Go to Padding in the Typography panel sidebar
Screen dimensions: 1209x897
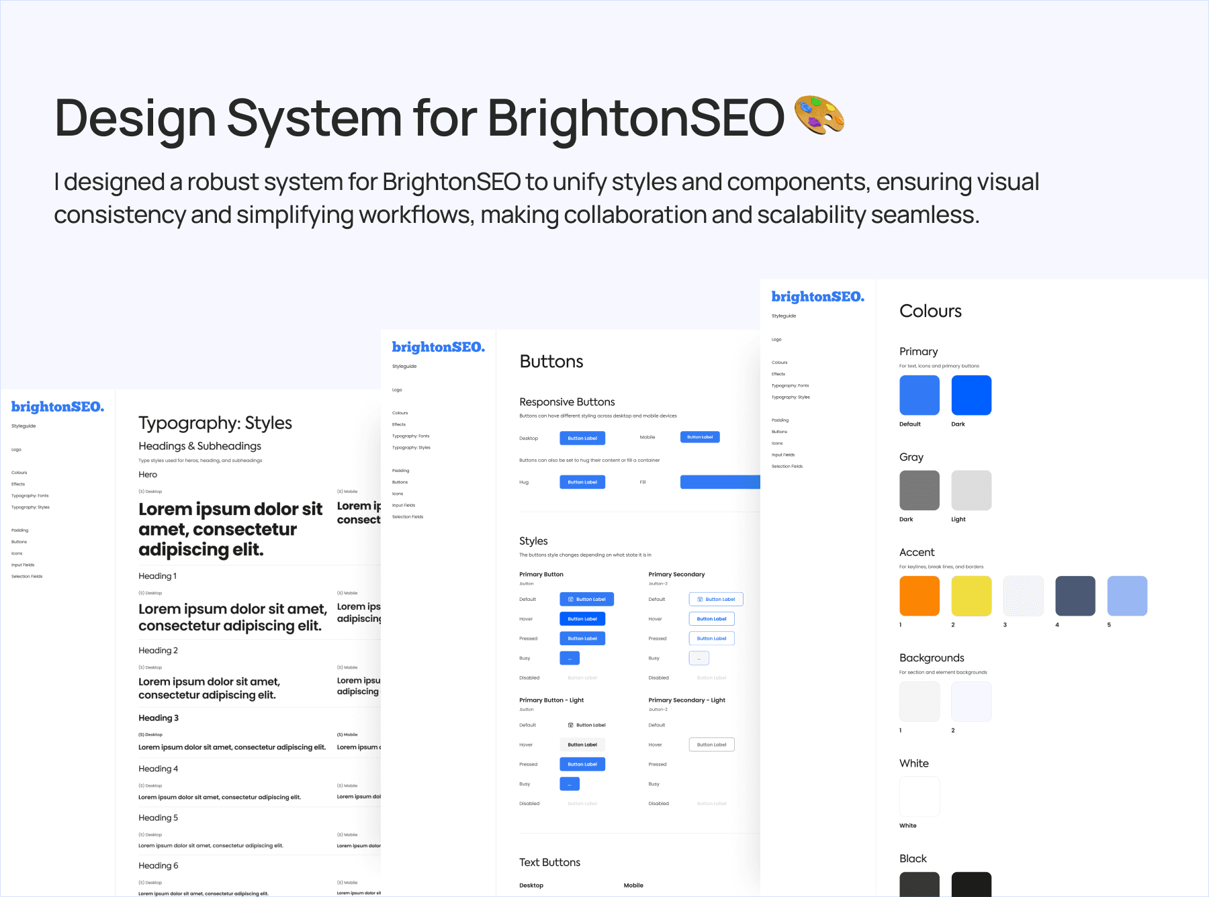click(x=20, y=530)
